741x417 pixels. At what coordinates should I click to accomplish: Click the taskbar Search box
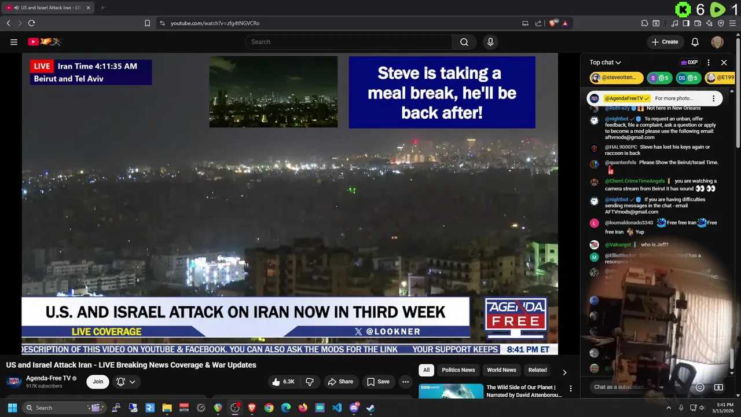pos(64,408)
